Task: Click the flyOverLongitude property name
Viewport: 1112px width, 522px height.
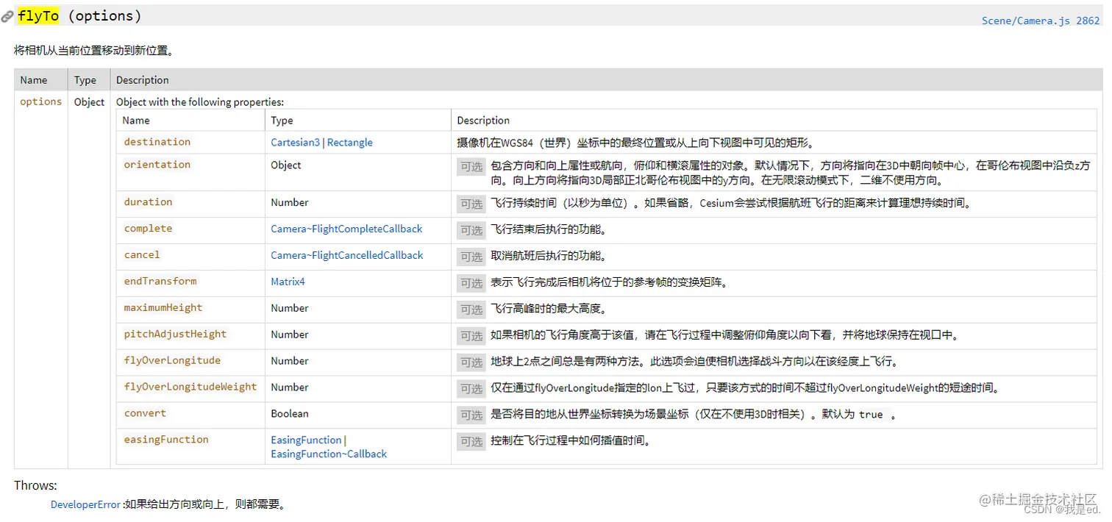Action: tap(172, 360)
